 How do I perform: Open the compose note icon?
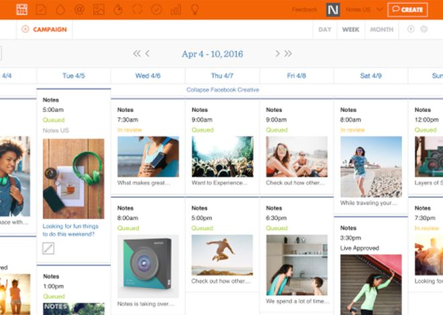[41, 9]
